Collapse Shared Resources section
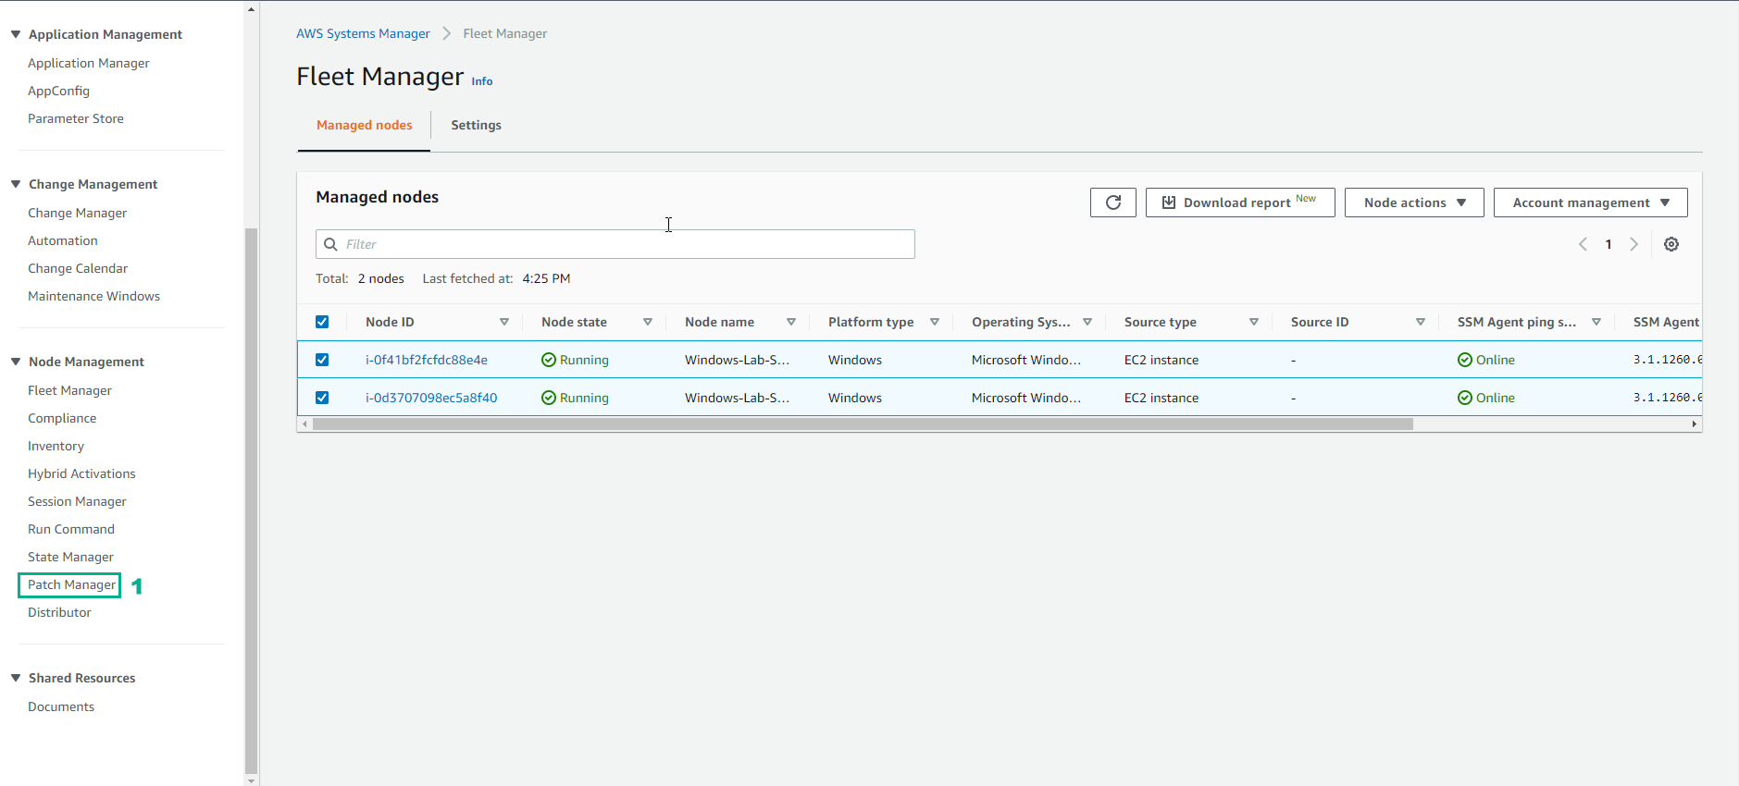 (16, 678)
